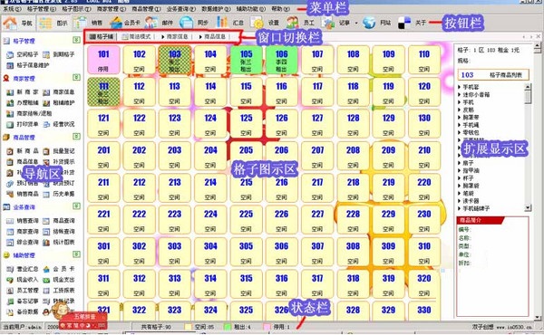This screenshot has height=335, width=544.
Task: Switch to the 简洁模式 tab
Action: click(136, 36)
